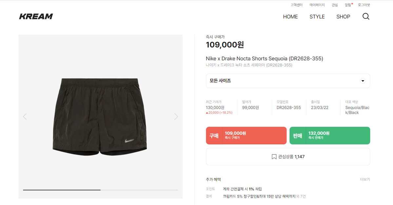Click the green 판매 sell button
Image resolution: width=393 pixels, height=205 pixels.
pos(330,136)
